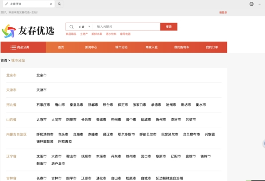Image resolution: width=265 pixels, height=181 pixels.
Task: Open 我的购物车 in navigation bar
Action: [182, 47]
